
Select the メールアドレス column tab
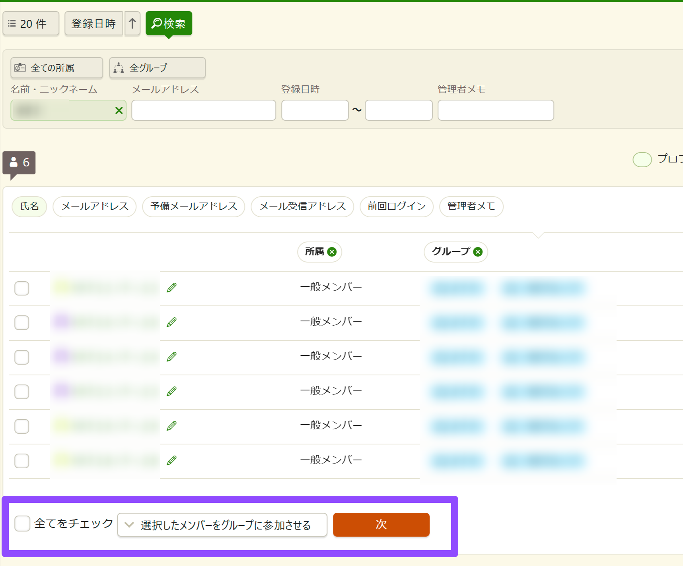tap(95, 207)
